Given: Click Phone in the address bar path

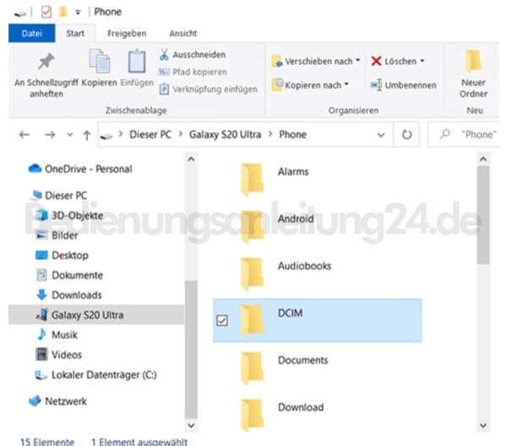Looking at the screenshot, I should click(292, 134).
